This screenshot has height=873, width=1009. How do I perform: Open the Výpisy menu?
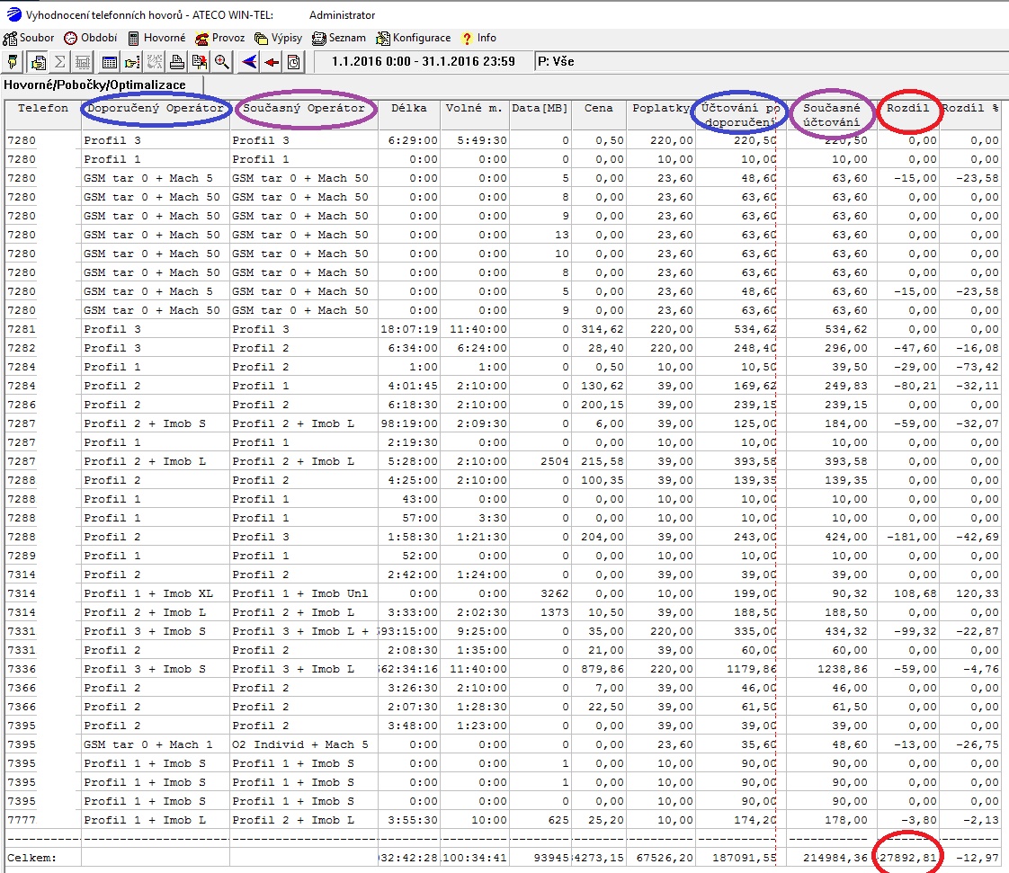pyautogui.click(x=278, y=38)
